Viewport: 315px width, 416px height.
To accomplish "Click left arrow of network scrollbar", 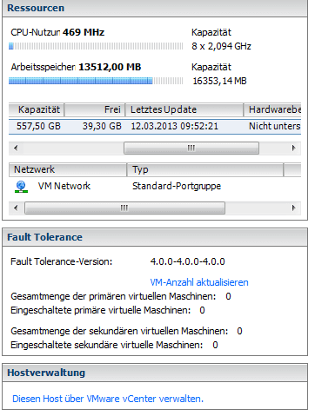I will point(16,208).
